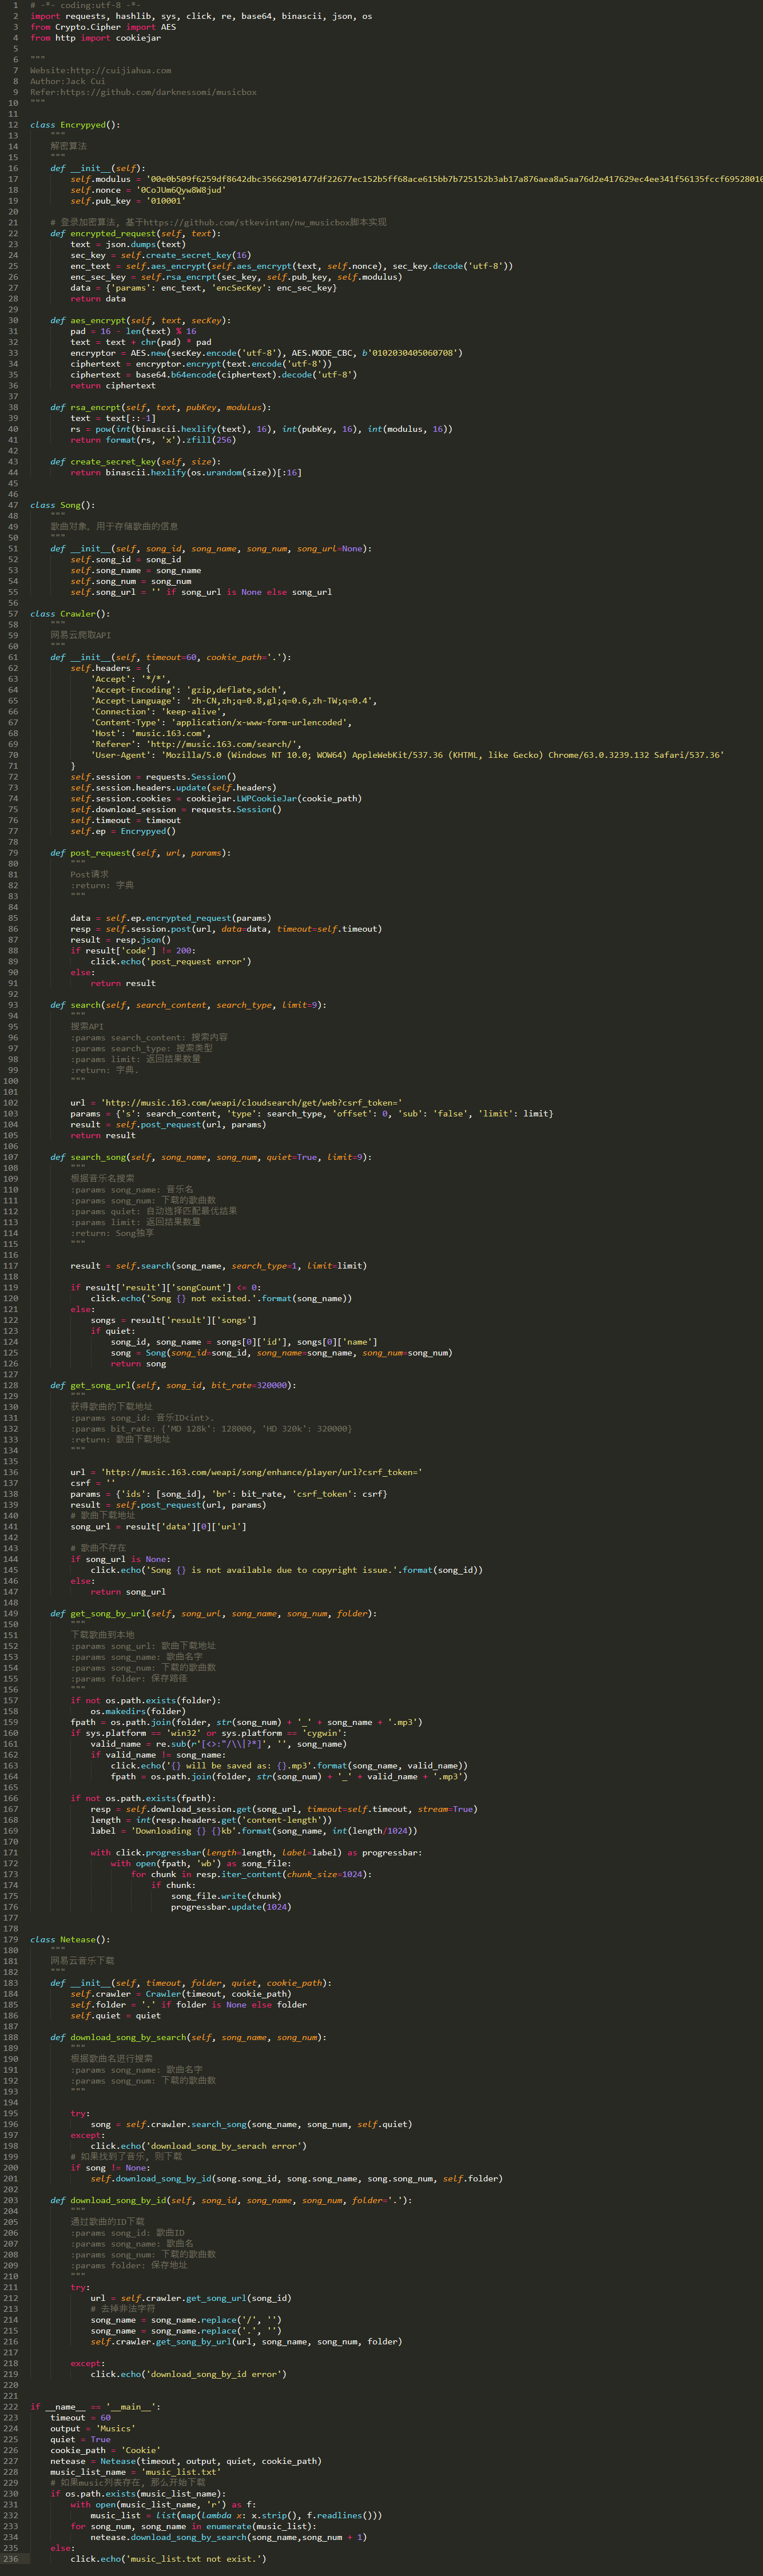Screen dimensions: 763x2576
Task: Click the cloudsearch/get/web url assignment line
Action: [236, 1103]
